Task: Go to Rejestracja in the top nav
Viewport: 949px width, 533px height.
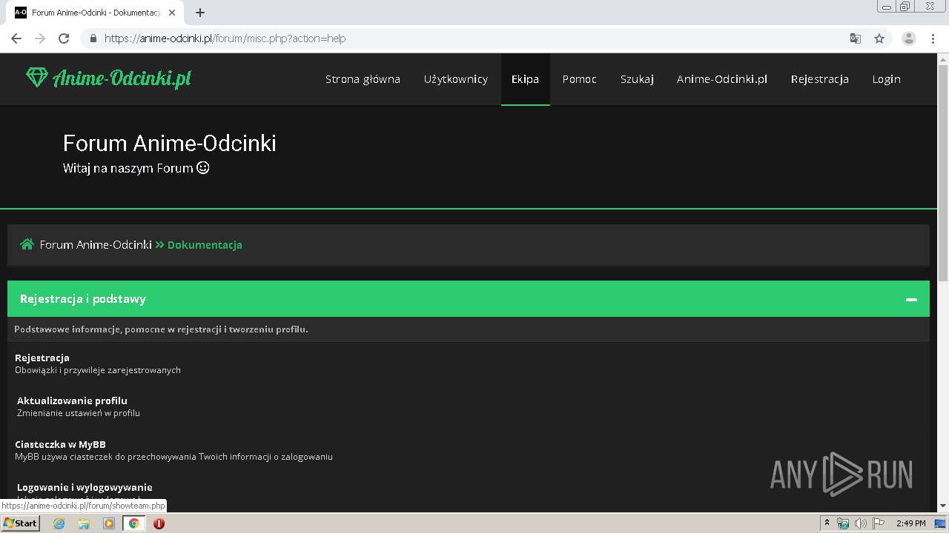Action: click(x=819, y=79)
